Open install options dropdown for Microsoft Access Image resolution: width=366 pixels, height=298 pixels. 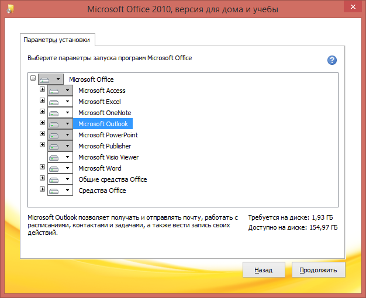click(60, 91)
